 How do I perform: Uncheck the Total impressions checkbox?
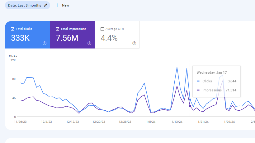click(x=58, y=29)
